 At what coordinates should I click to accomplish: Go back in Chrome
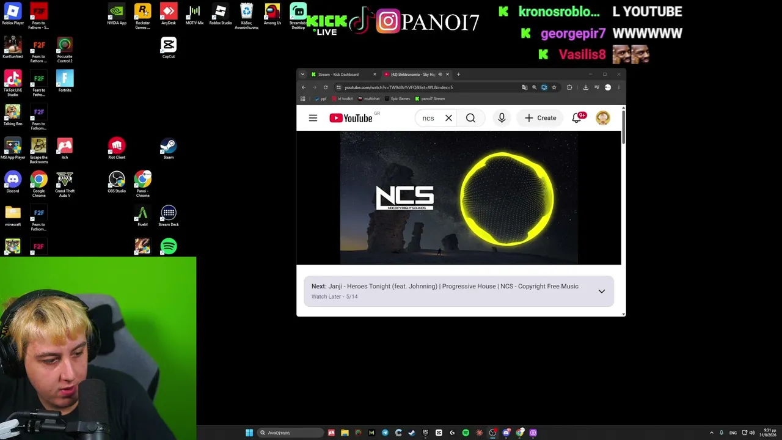(304, 87)
